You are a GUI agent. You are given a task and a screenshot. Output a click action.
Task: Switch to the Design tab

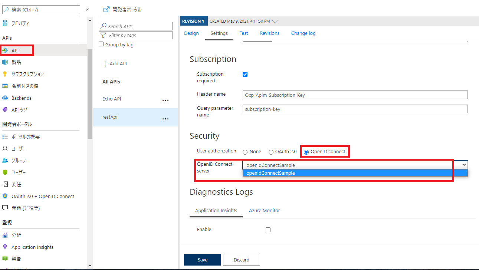click(x=191, y=33)
